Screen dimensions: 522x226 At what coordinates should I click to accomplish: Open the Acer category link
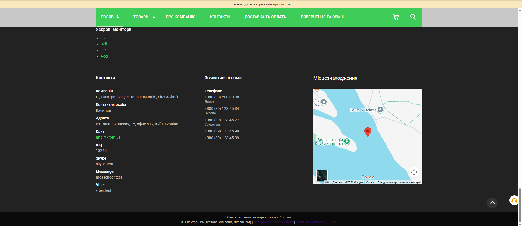pyautogui.click(x=104, y=56)
